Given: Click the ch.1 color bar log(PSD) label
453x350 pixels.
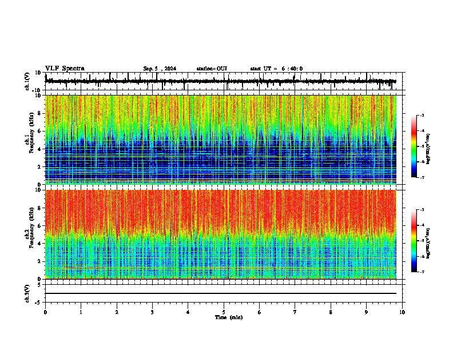Looking at the screenshot, I should [x=428, y=149].
